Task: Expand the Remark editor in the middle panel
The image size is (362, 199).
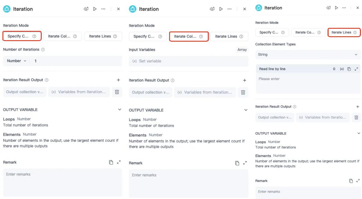Action: pyautogui.click(x=245, y=163)
